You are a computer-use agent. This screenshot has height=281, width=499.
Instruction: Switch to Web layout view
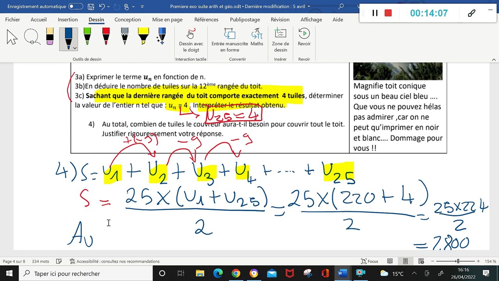pyautogui.click(x=421, y=261)
